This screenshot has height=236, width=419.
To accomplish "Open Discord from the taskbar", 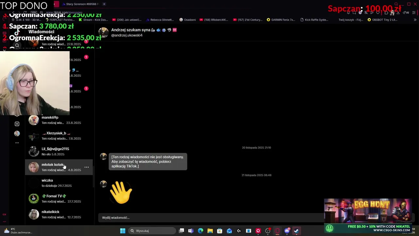I will pos(287,231).
